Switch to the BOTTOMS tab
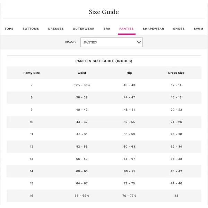The width and height of the screenshot is (208, 208). (31, 29)
